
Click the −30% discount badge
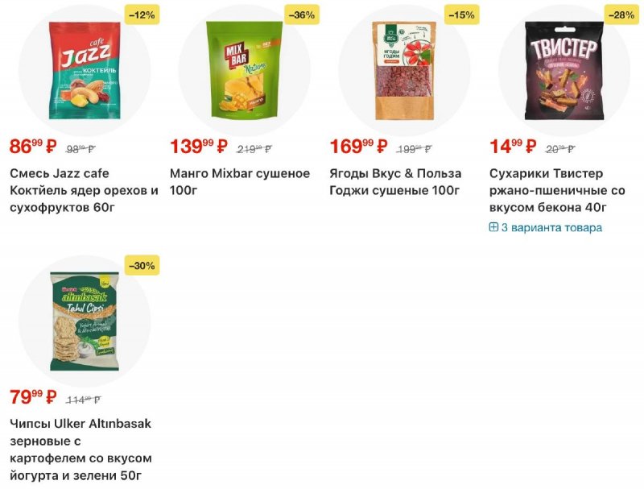(142, 265)
